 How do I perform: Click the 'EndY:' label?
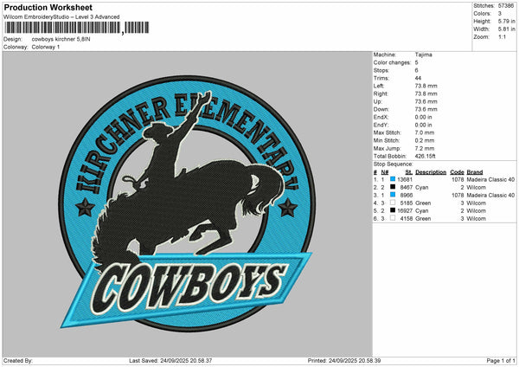pos(381,125)
